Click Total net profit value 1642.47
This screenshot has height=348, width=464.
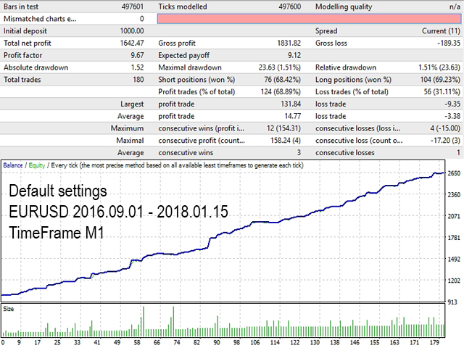point(132,43)
